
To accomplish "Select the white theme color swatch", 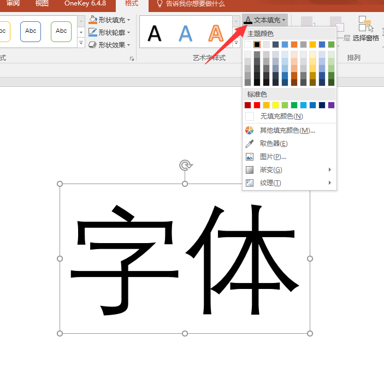I will click(x=247, y=44).
